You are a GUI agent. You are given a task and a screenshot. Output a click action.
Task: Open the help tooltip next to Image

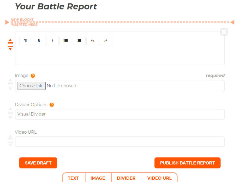point(33,76)
